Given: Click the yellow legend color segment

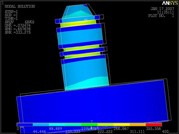Looking at the screenshot, I should point(122,125).
